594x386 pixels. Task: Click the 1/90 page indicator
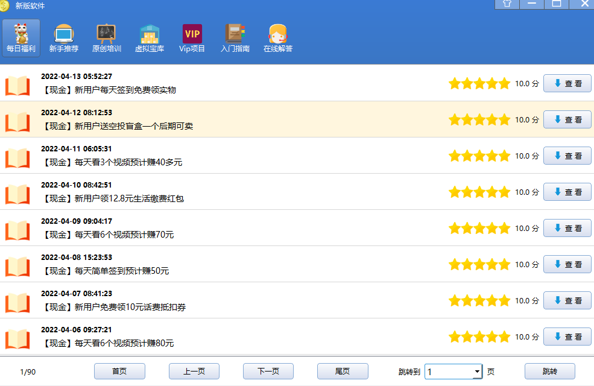pyautogui.click(x=28, y=372)
